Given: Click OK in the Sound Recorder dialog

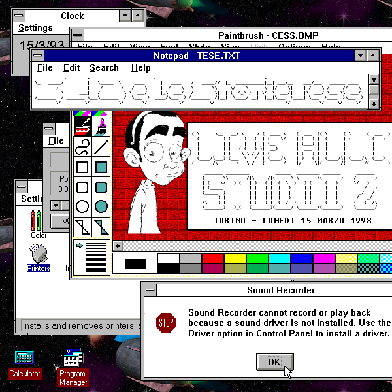Looking at the screenshot, I should 274,362.
